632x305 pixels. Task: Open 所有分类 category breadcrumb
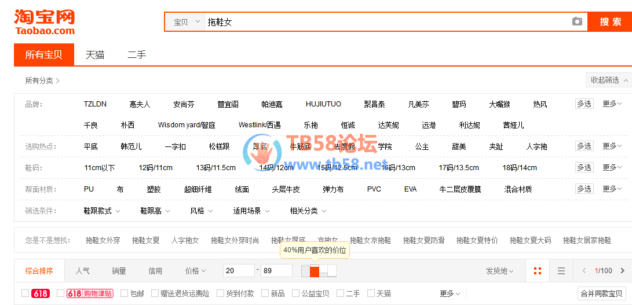42,80
